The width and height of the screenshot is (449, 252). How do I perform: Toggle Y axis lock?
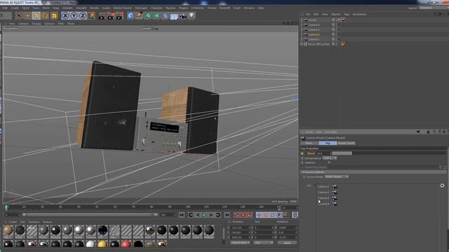74,15
